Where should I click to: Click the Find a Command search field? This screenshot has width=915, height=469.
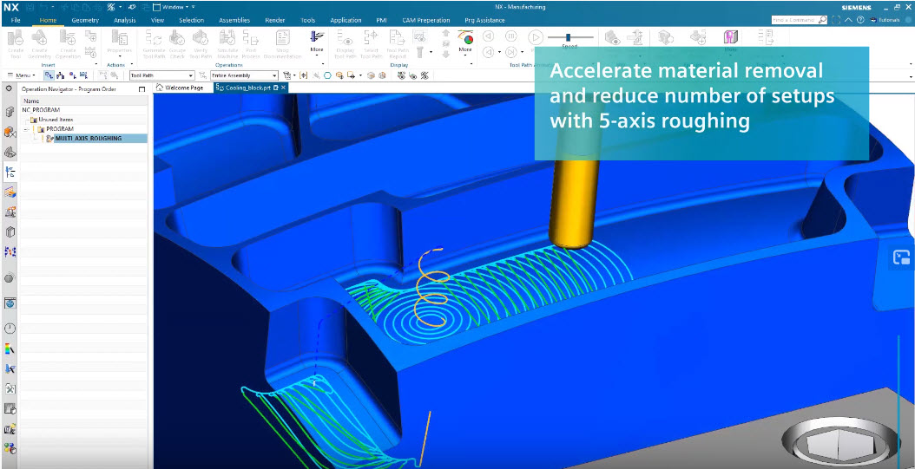pos(800,20)
